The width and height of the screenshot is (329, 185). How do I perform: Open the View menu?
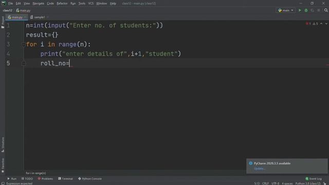pyautogui.click(x=27, y=4)
